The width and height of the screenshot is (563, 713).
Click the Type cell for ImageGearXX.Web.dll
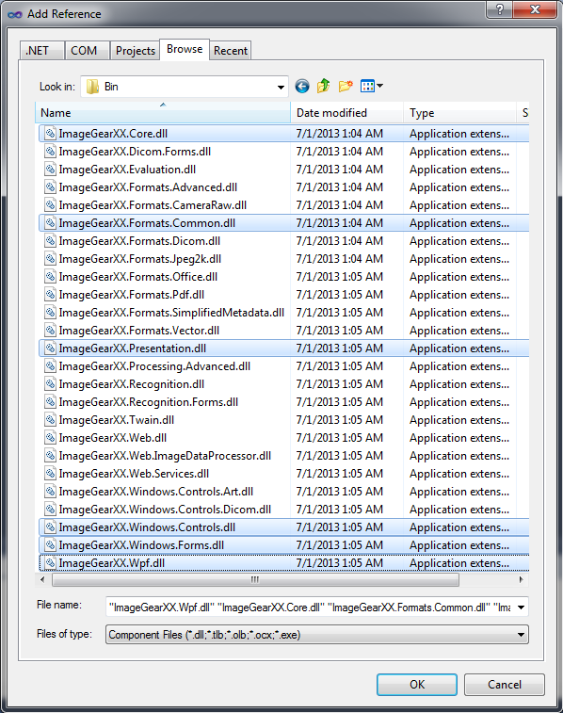point(459,438)
